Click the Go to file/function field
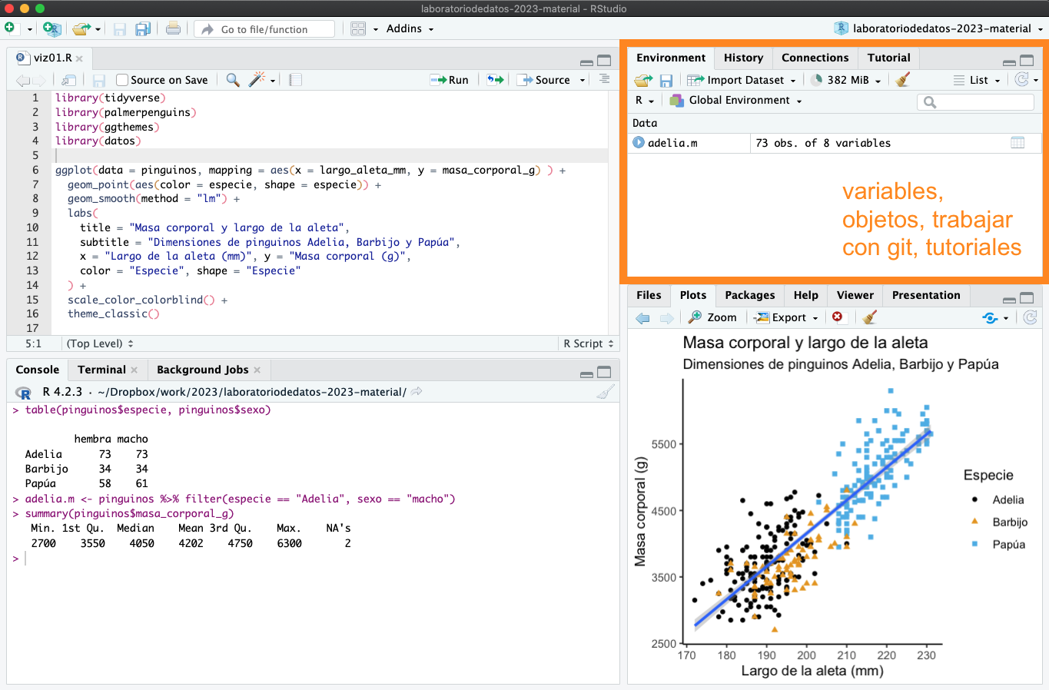 pyautogui.click(x=265, y=29)
